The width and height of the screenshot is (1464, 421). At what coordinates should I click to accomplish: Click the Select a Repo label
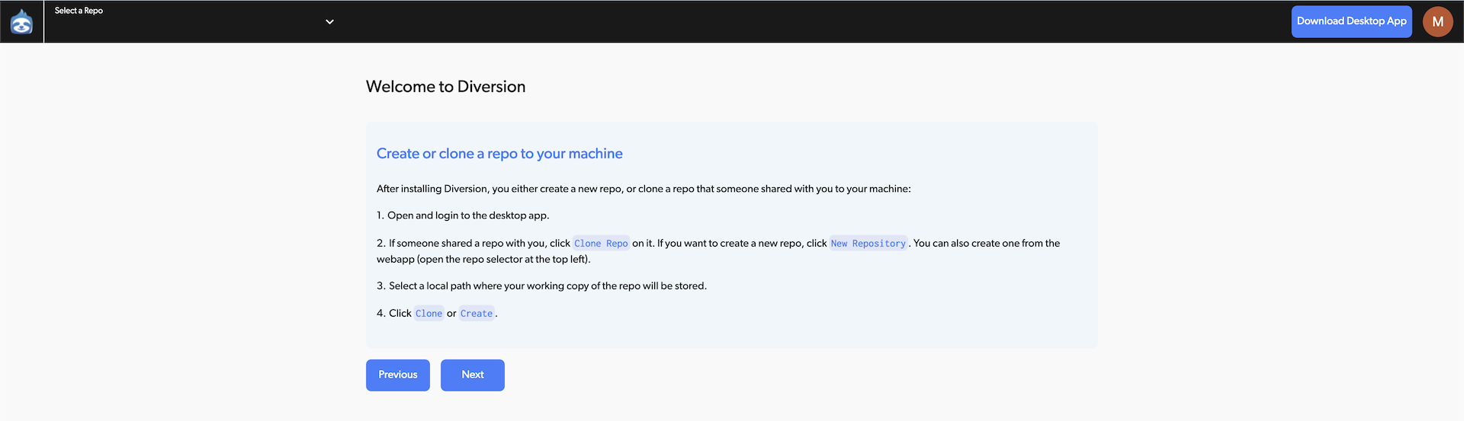pos(79,11)
